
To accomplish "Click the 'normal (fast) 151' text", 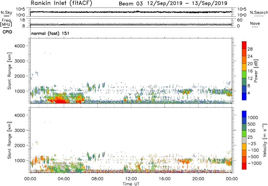I will tap(50, 33).
